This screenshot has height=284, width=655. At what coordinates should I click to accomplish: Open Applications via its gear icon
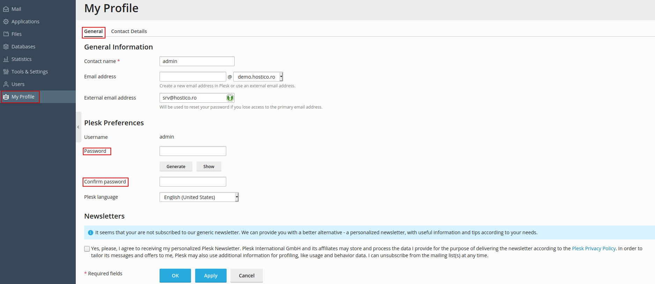[x=6, y=22]
